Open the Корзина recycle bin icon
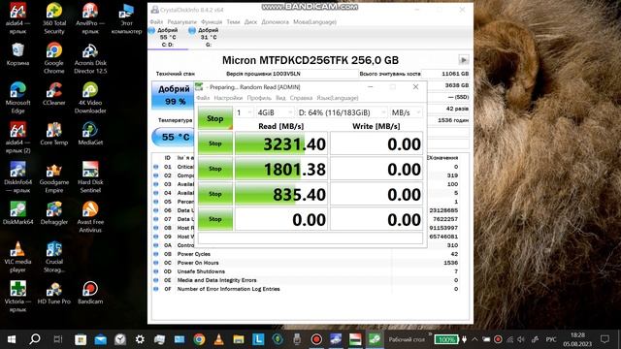621x349 pixels. pyautogui.click(x=17, y=54)
